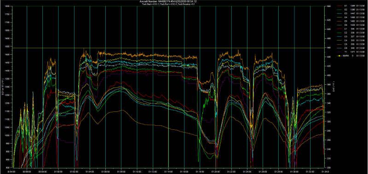Click the 00:54:00 time axis label
The height and width of the screenshot is (174, 368).
coord(11,172)
